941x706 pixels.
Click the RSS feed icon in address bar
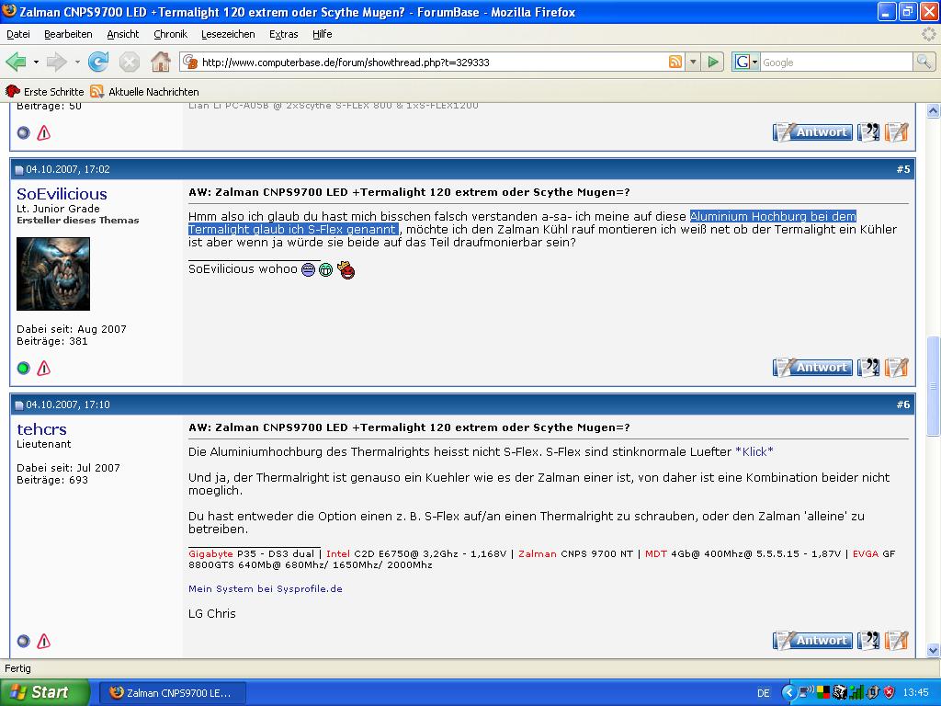[x=675, y=62]
